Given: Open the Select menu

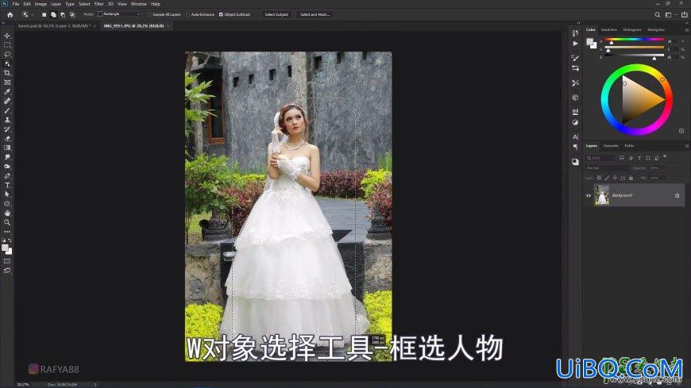Looking at the screenshot, I should point(84,4).
